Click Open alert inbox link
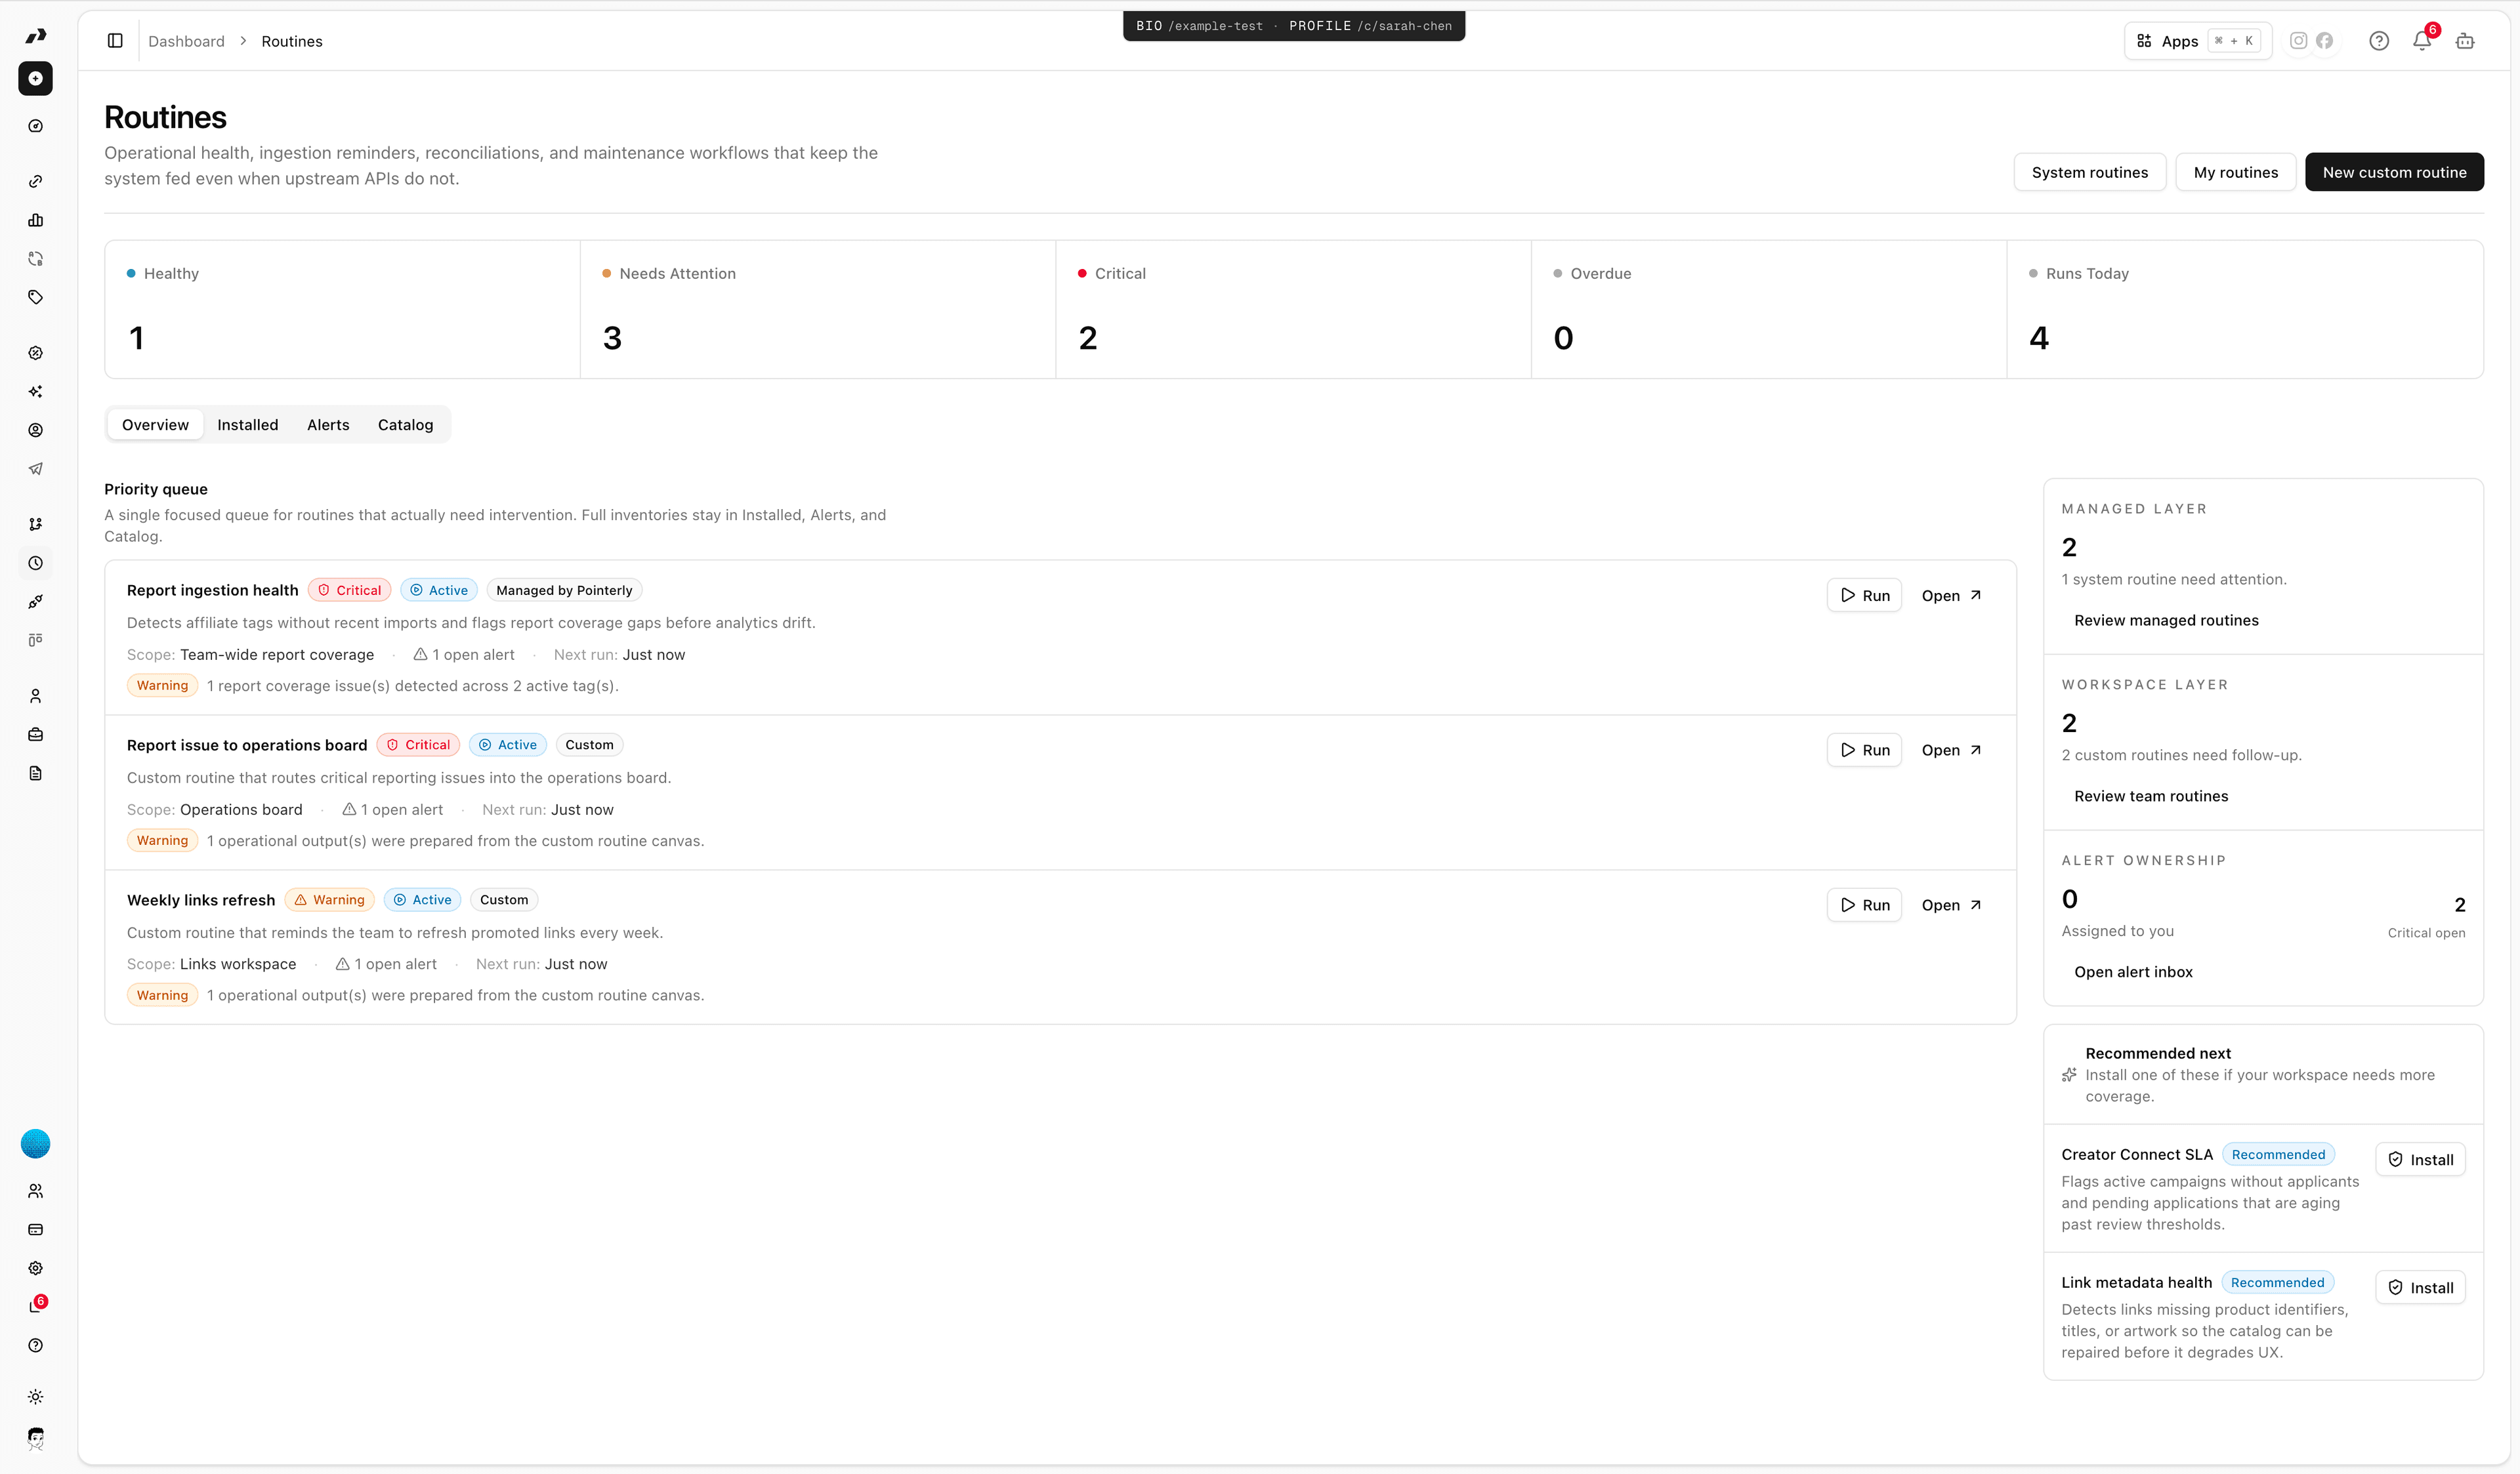 2133,972
